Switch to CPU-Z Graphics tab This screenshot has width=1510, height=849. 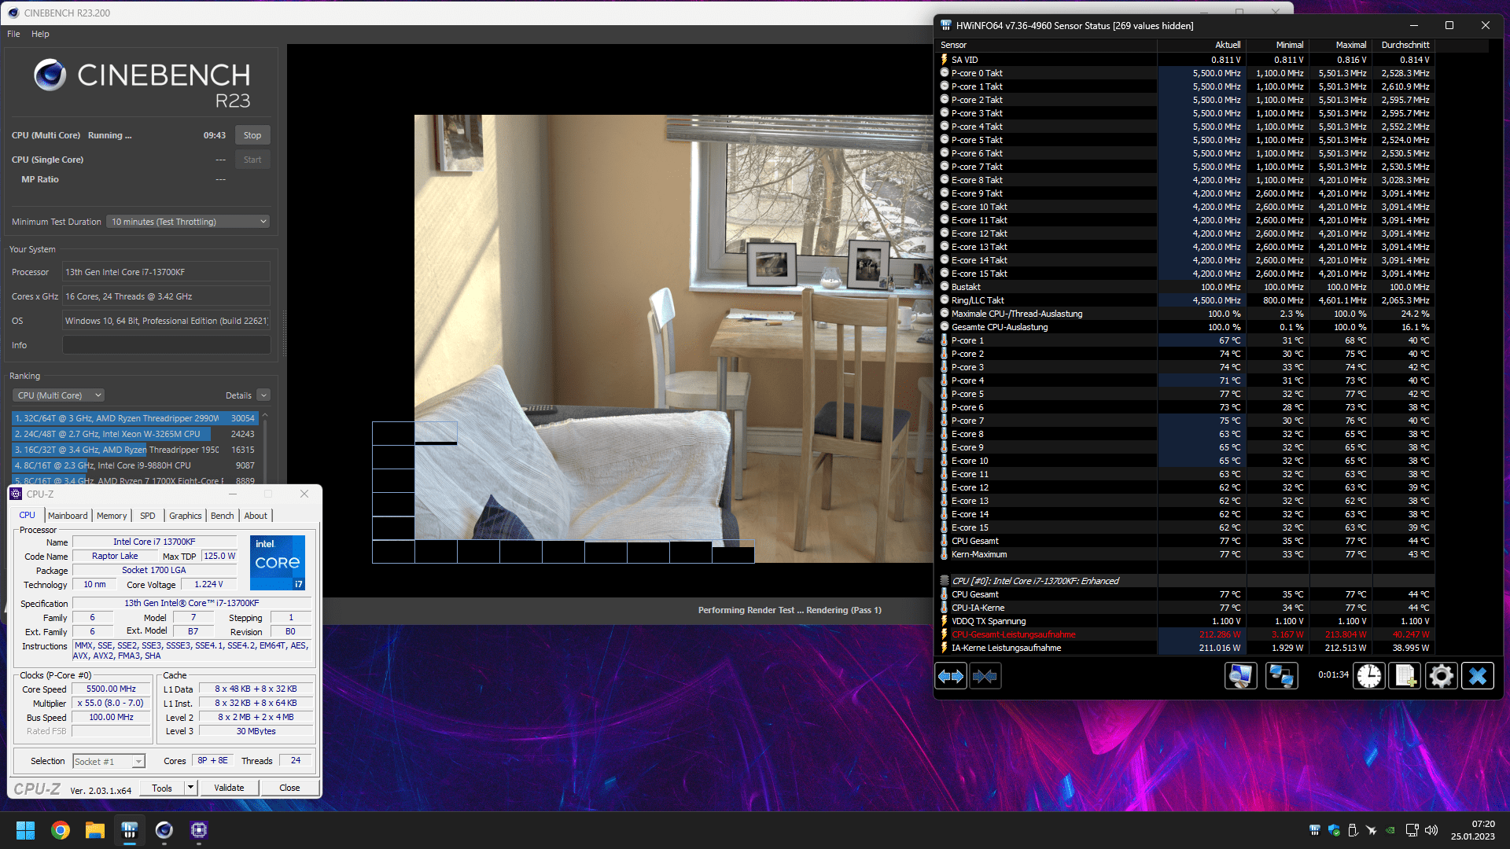186,516
